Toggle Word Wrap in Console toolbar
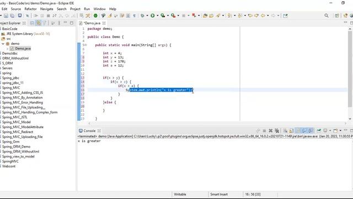 (x=298, y=130)
